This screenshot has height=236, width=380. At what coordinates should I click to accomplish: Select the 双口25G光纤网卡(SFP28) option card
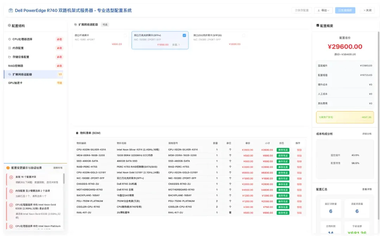(x=219, y=40)
